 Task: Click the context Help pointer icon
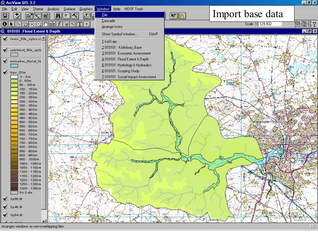pos(174,16)
